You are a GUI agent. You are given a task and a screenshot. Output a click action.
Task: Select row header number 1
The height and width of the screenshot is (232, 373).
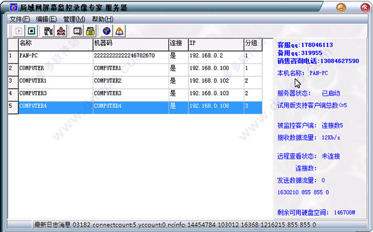pos(13,57)
